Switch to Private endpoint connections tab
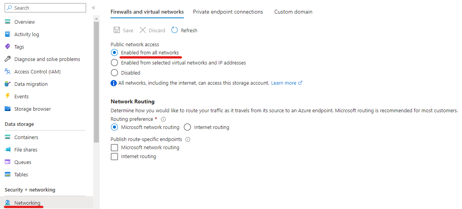Image resolution: width=462 pixels, height=209 pixels. (x=228, y=12)
